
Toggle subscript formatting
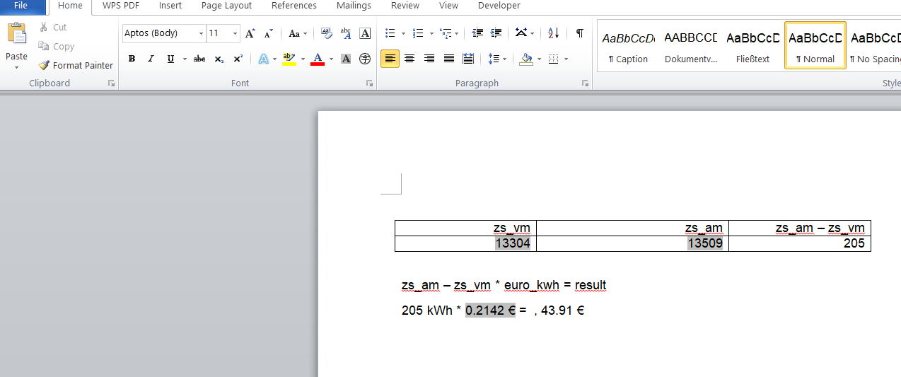click(x=219, y=59)
